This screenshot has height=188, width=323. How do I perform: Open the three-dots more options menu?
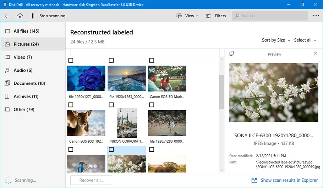(316, 16)
